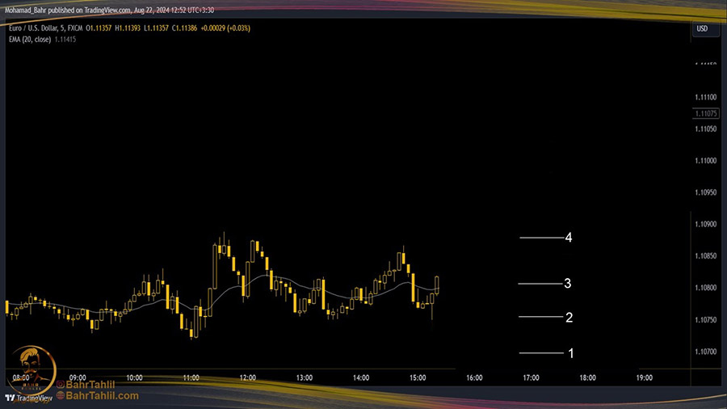Click the 1.11075 current price label
Screen dimensions: 727x409
705,114
